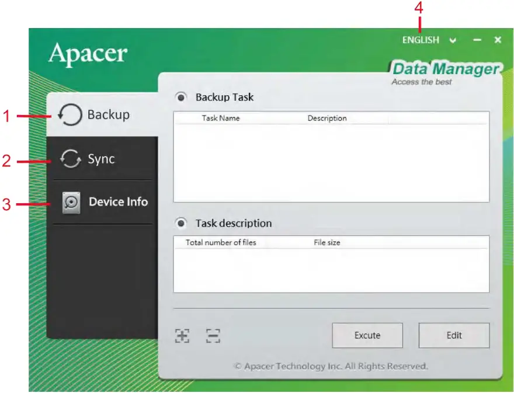514x393 pixels.
Task: Expand language list with chevron arrow
Action: pyautogui.click(x=453, y=40)
